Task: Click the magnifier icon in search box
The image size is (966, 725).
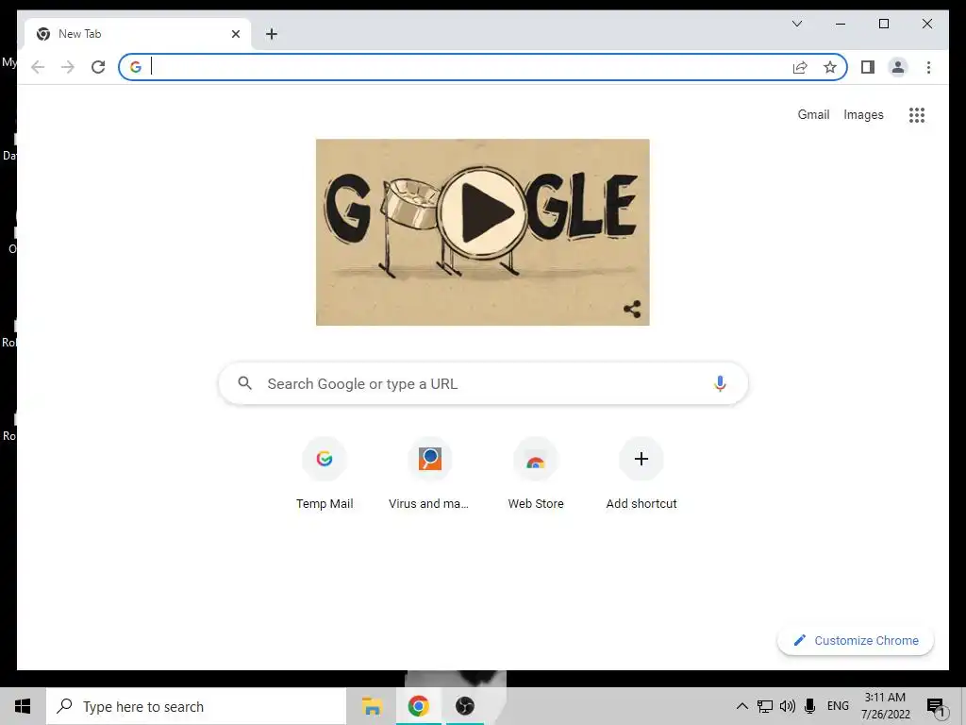Action: 244,383
